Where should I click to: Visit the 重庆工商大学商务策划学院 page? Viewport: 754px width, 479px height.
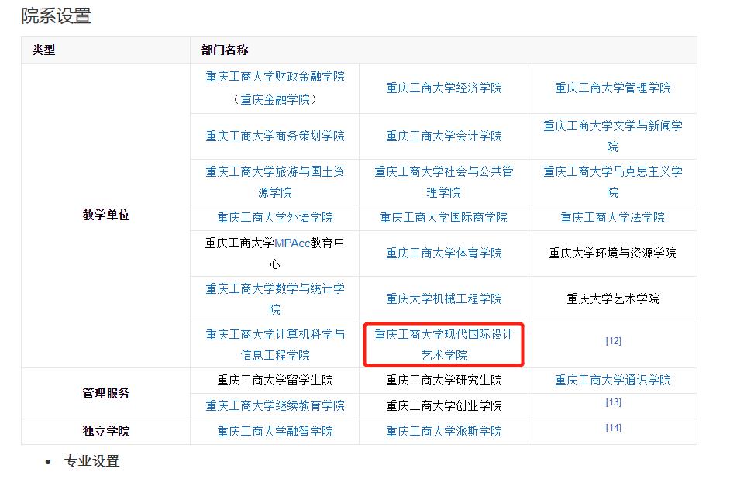(274, 136)
